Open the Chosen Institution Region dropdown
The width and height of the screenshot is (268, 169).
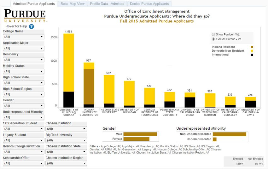click(66, 163)
